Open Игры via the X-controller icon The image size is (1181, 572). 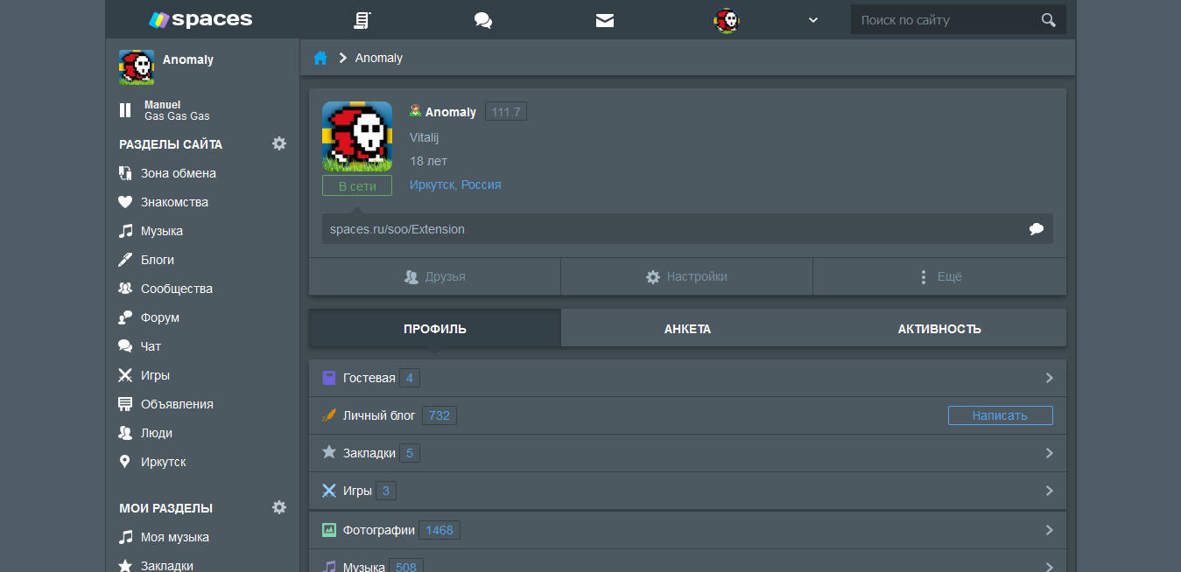(x=125, y=374)
